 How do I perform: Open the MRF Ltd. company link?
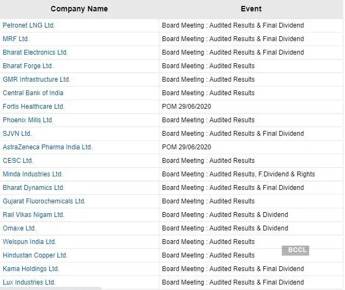point(16,39)
